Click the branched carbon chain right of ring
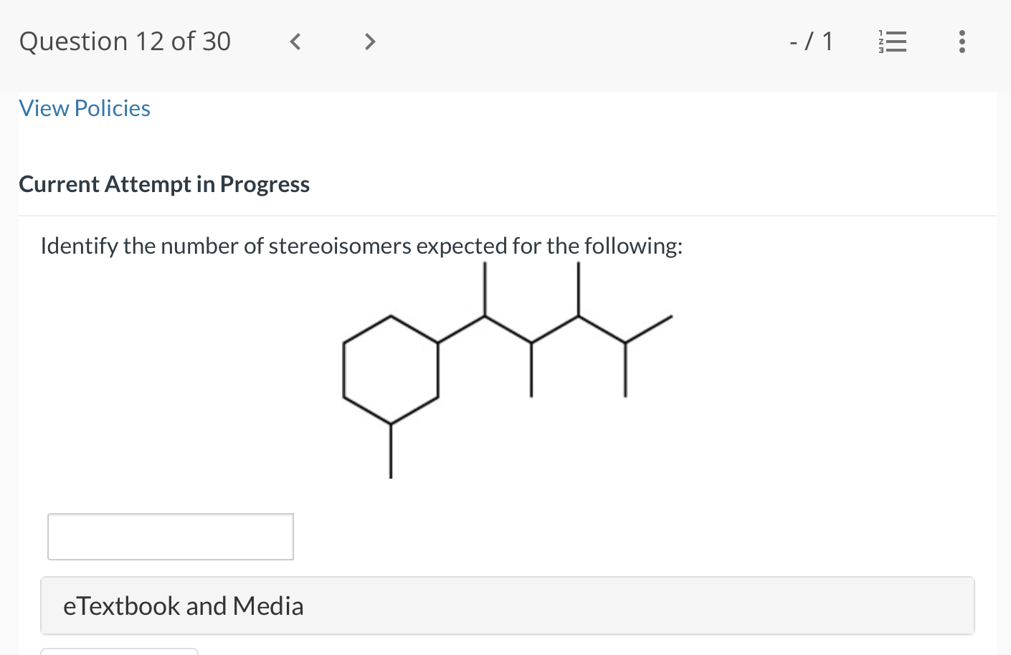1011x655 pixels. point(556,330)
